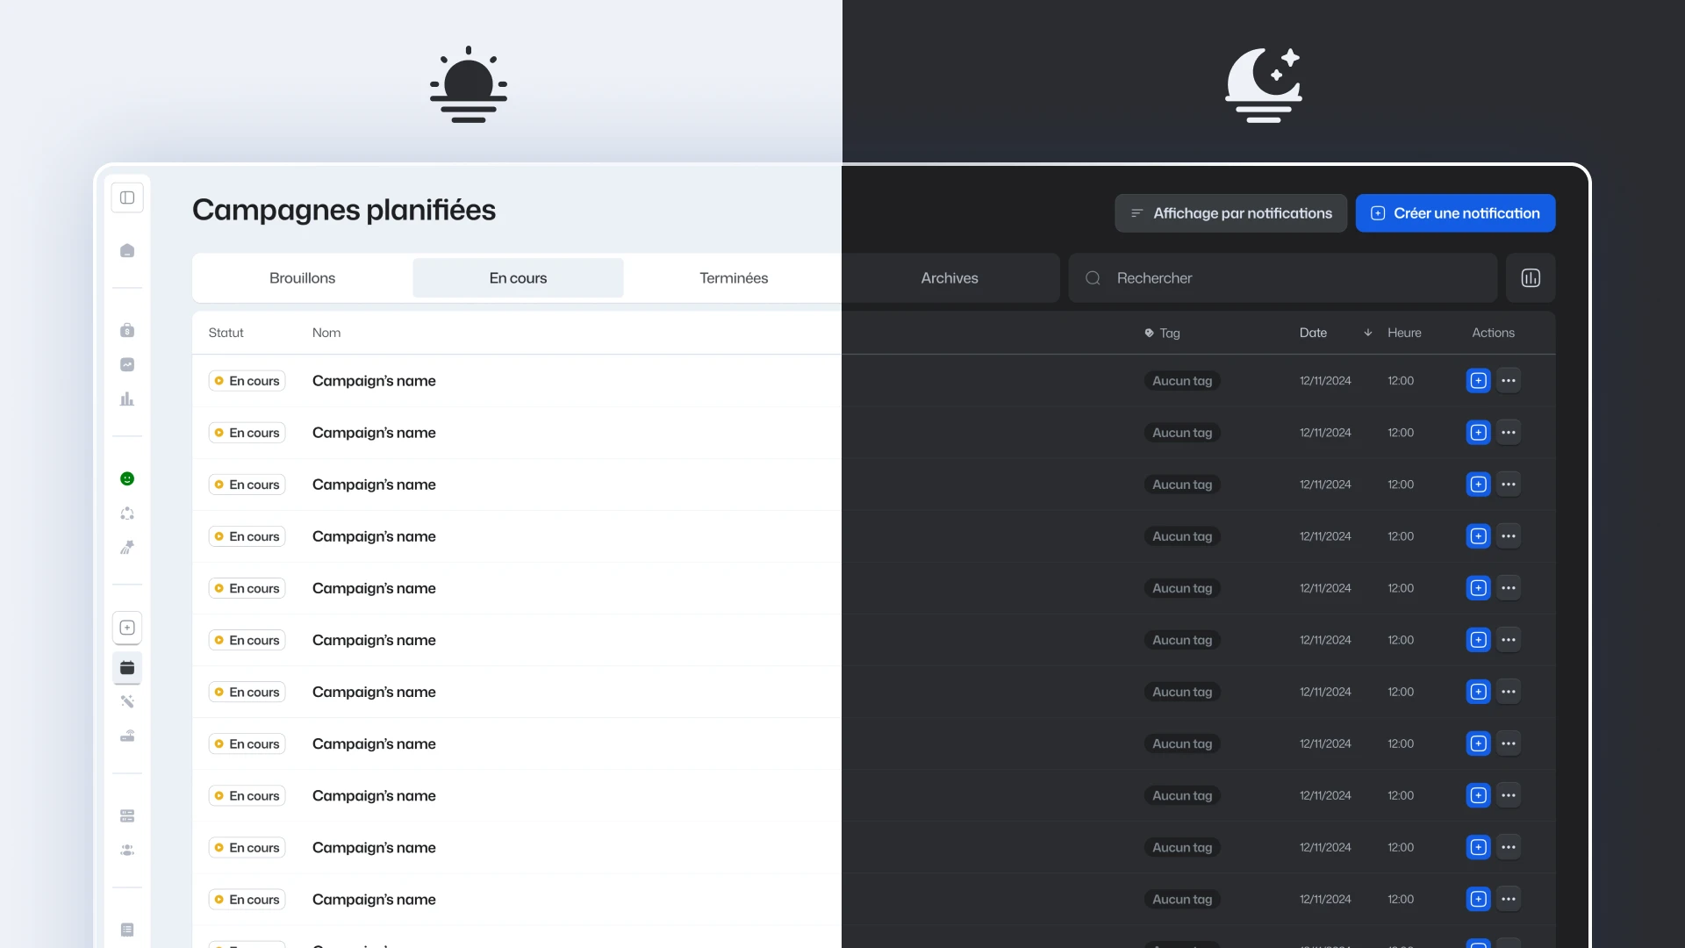Viewport: 1685px width, 948px height.
Task: Click the users group sidebar icon
Action: [127, 850]
